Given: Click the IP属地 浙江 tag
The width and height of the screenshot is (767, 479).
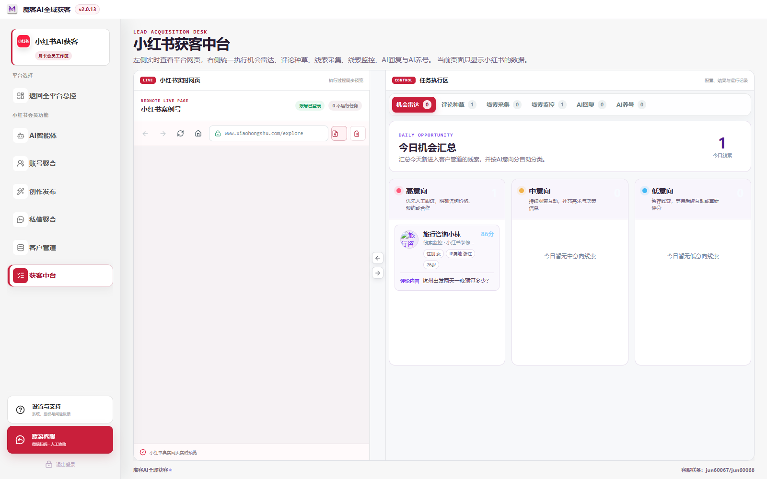Looking at the screenshot, I should [460, 254].
